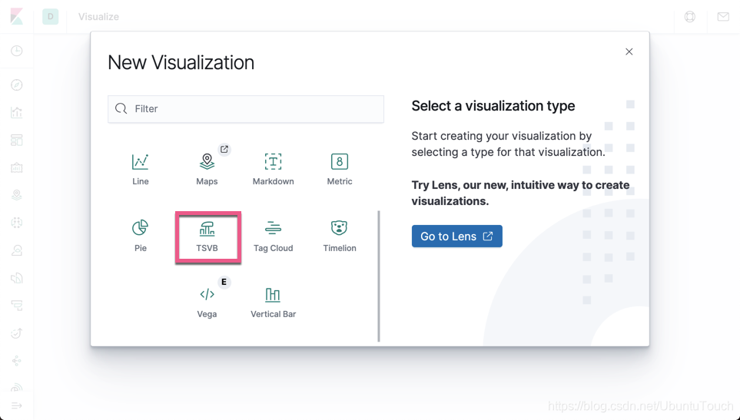Open the help menu globe icon

point(689,17)
